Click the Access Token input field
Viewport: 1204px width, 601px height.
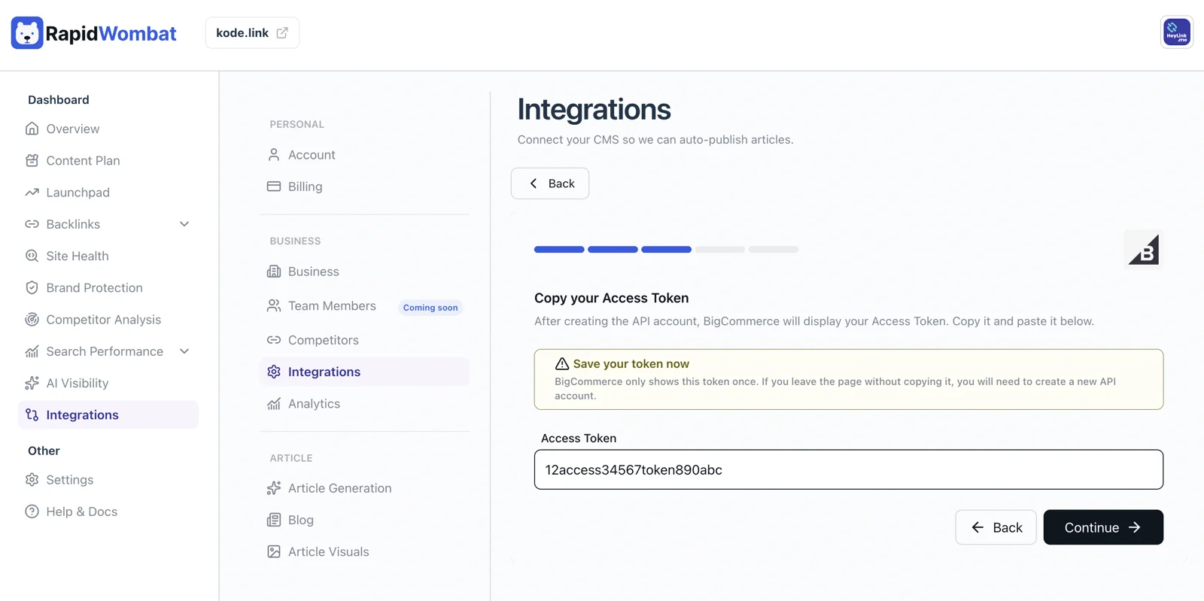849,469
